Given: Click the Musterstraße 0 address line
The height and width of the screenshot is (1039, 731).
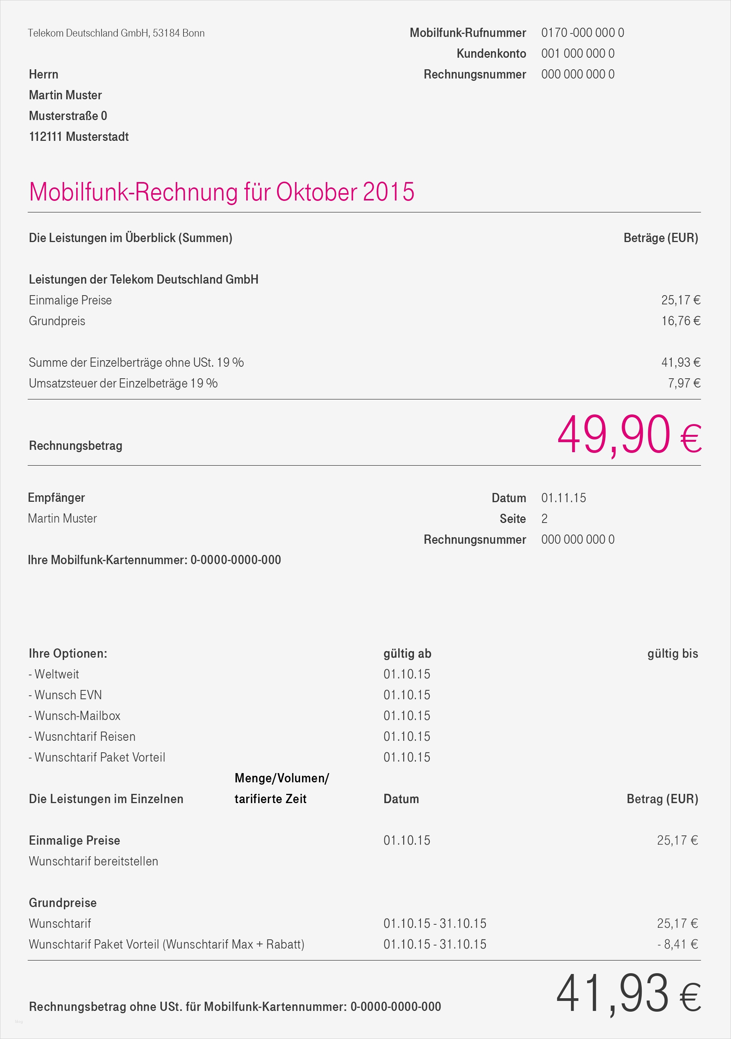Looking at the screenshot, I should (68, 116).
